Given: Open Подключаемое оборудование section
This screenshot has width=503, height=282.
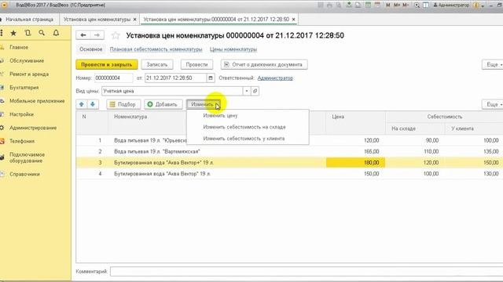Looking at the screenshot, I should [x=28, y=157].
